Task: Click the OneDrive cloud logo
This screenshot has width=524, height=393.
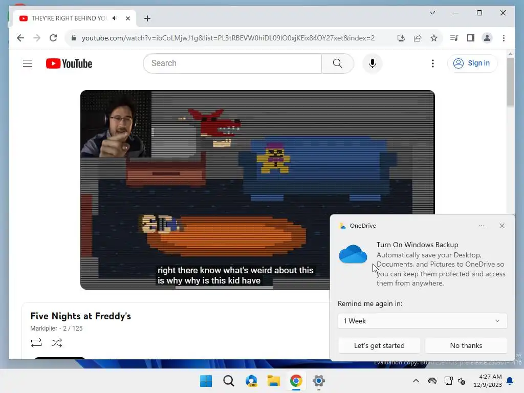Action: [x=353, y=254]
